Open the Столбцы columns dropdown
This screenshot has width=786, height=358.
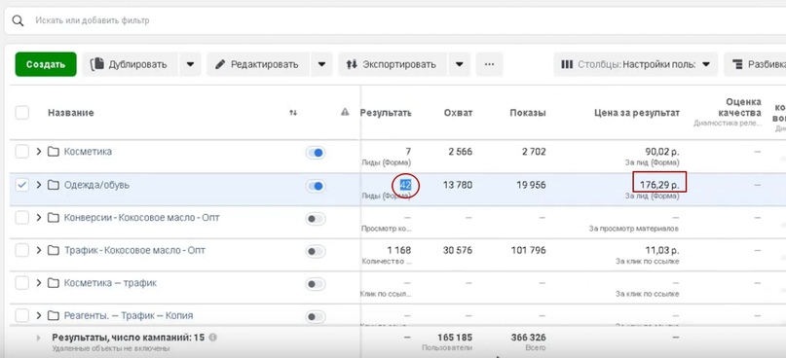[x=636, y=64]
